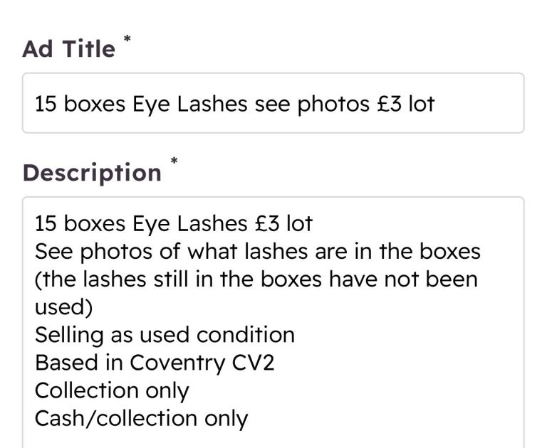Place cursor at "used)" in the description
Screen dimensions: 547x448
coord(63,307)
